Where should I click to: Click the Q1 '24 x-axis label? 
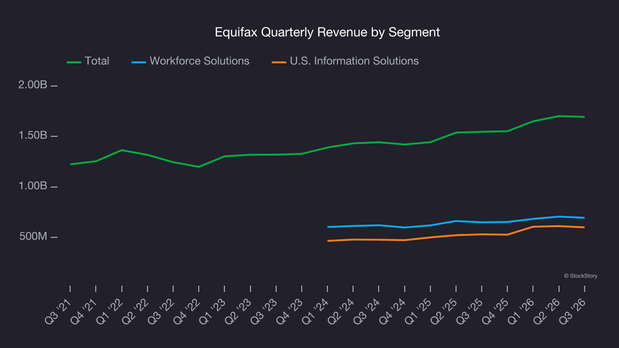[316, 311]
